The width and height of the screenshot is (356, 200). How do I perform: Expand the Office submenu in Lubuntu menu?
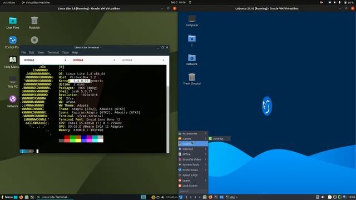pyautogui.click(x=193, y=154)
